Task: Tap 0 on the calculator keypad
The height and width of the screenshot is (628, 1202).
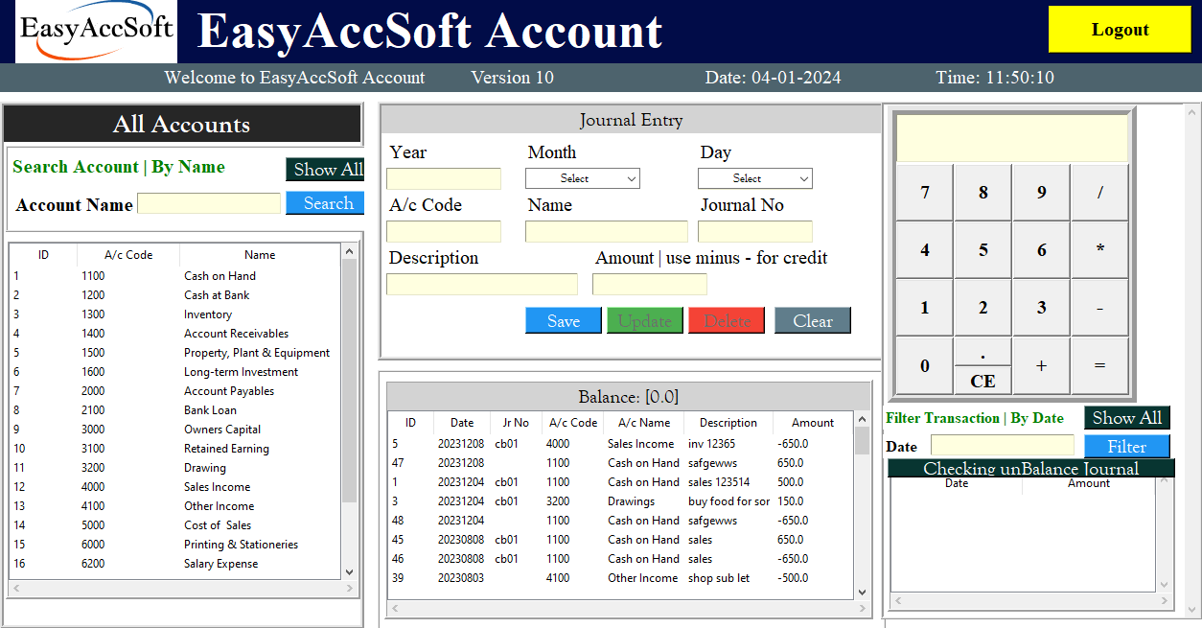Action: (x=925, y=365)
